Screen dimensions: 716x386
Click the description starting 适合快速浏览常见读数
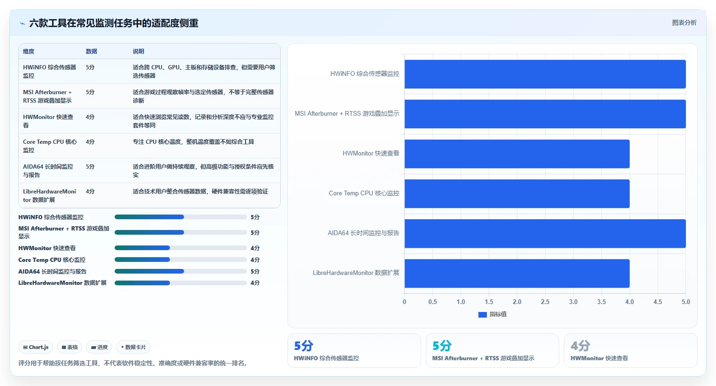(203, 121)
